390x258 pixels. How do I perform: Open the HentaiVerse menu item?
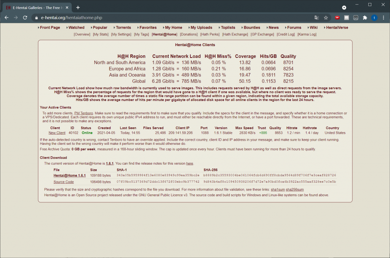337,27
